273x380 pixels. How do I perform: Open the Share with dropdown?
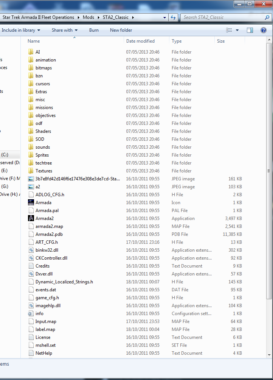point(65,30)
